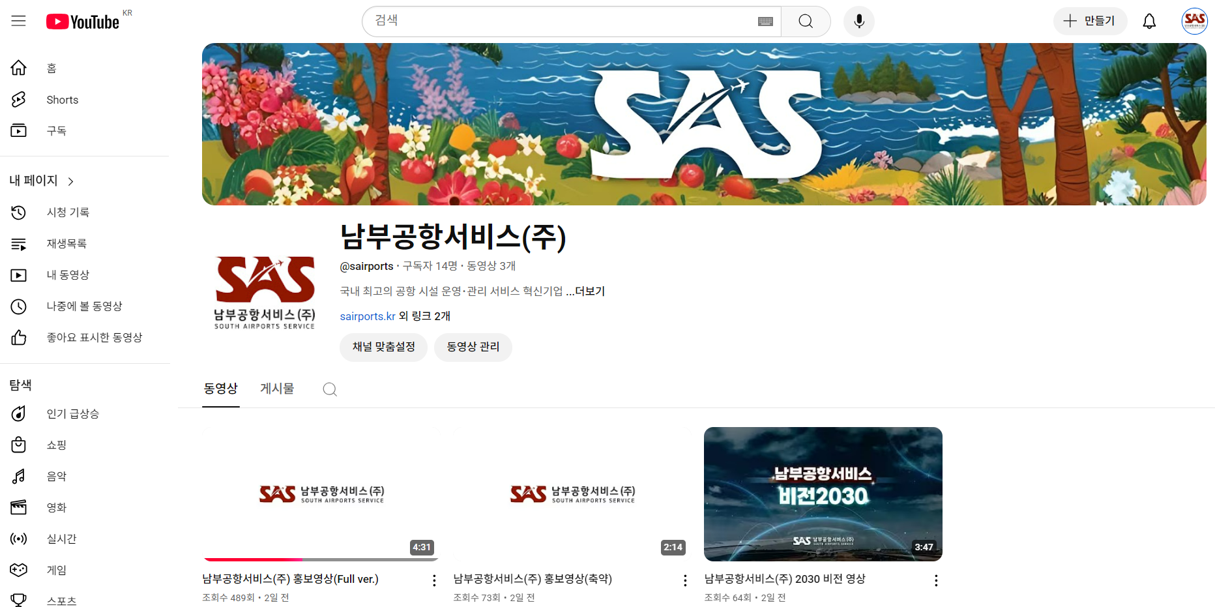Image resolution: width=1215 pixels, height=607 pixels.
Task: Click the 채널 맞춤설정 button
Action: pos(383,347)
